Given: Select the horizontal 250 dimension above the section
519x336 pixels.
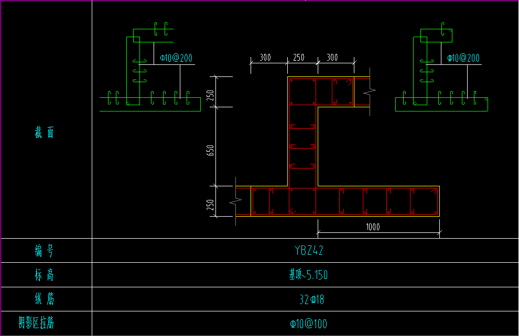Looking at the screenshot, I should point(299,58).
